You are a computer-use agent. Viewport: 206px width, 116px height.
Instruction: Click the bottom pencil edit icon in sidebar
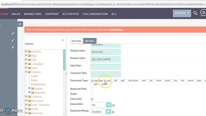point(13,47)
